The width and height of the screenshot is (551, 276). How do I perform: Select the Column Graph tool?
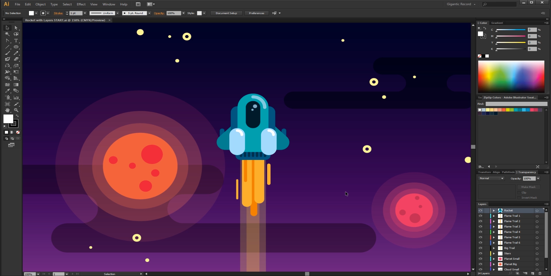(16, 97)
